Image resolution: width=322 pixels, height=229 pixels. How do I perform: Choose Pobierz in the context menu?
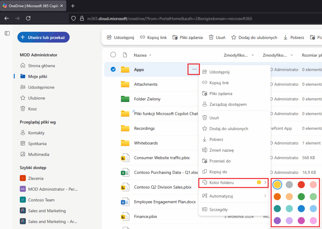234,139
